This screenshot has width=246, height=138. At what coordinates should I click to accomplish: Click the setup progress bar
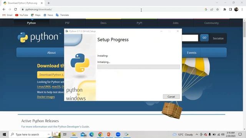click(138, 67)
